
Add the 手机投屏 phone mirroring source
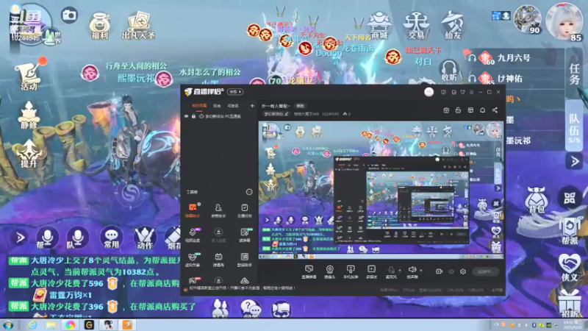(x=351, y=271)
